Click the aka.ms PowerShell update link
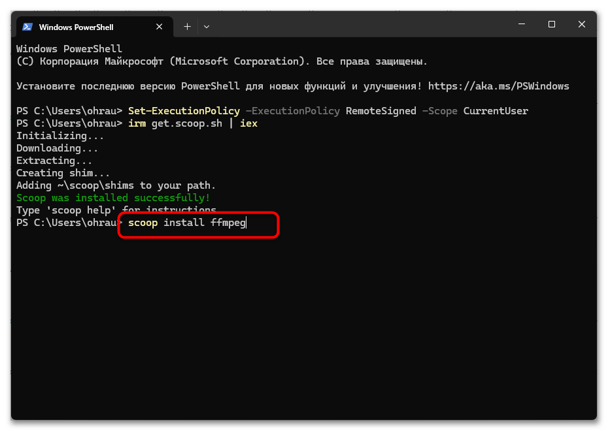This screenshot has height=431, width=608. point(499,86)
